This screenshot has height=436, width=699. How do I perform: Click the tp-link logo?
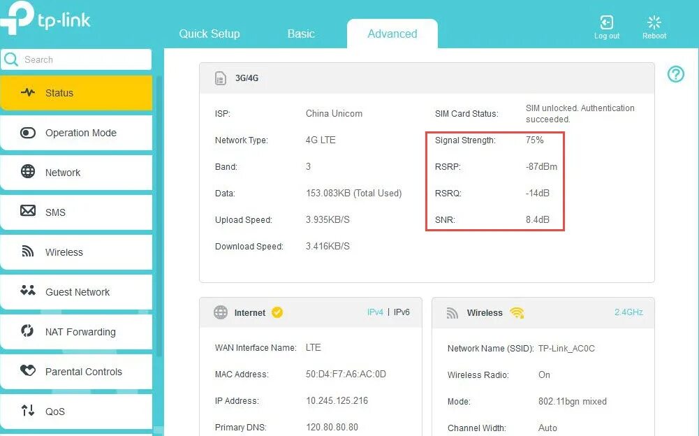45,19
